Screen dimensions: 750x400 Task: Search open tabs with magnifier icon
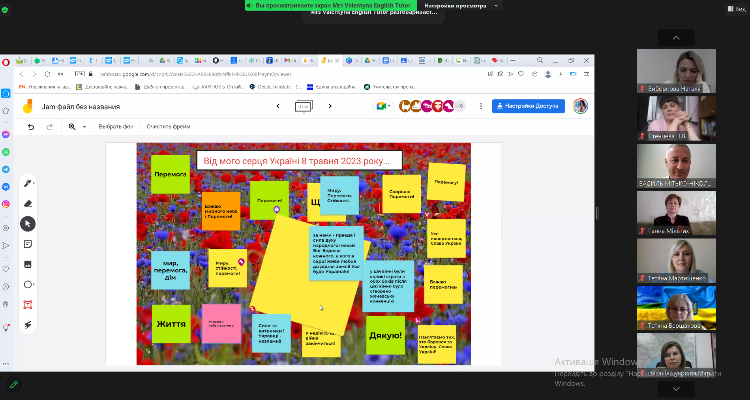[540, 60]
